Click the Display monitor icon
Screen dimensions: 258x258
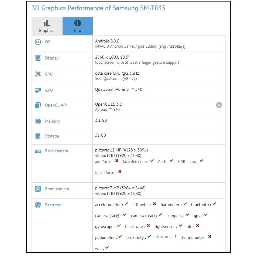[38, 58]
